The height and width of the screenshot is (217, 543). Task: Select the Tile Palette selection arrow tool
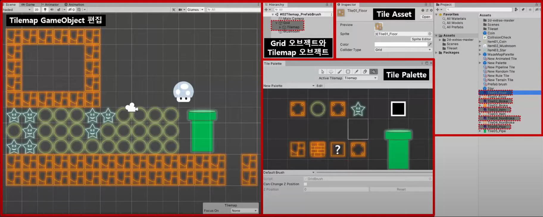[322, 72]
